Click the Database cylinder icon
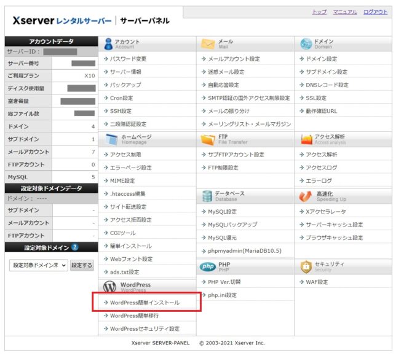 pyautogui.click(x=207, y=196)
